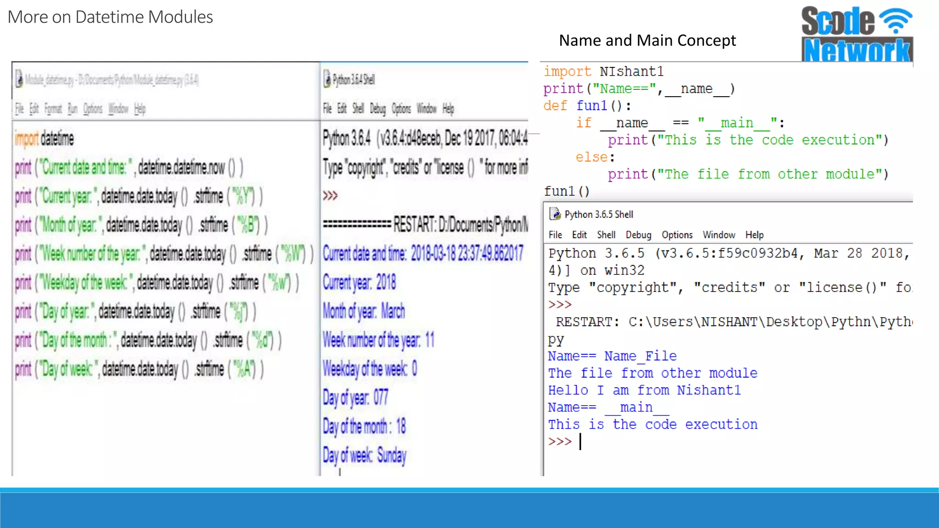Viewport: 939px width, 528px height.
Task: Click the 'import NIshant1' code line
Action: pos(603,71)
